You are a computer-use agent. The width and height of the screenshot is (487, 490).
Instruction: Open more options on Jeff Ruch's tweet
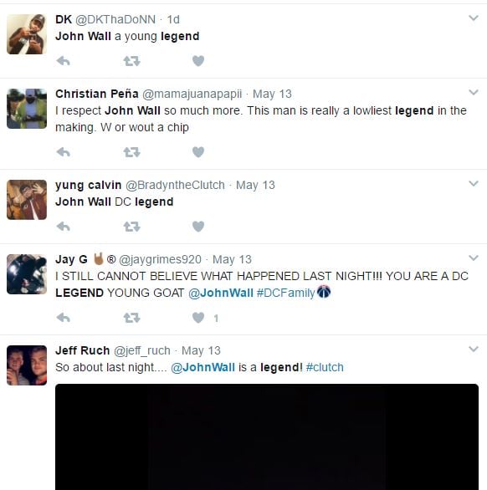[x=474, y=349]
